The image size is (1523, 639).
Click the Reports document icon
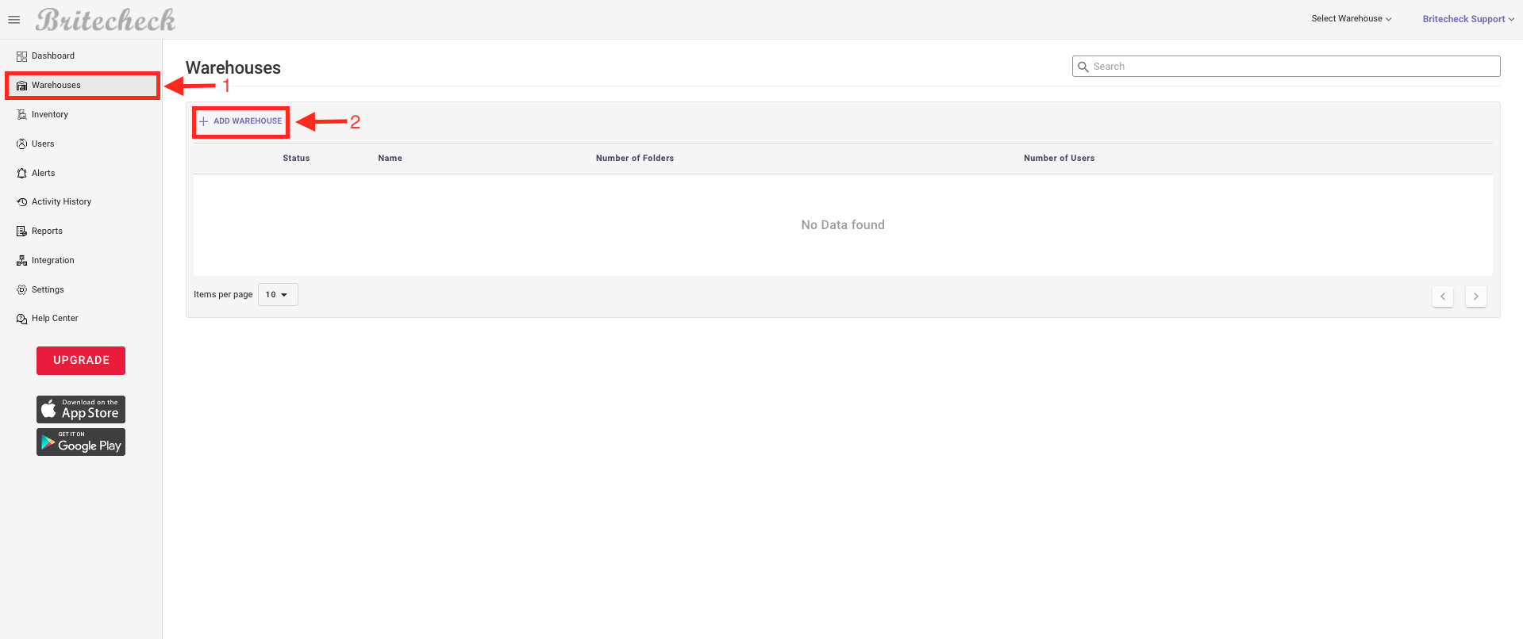tap(21, 231)
